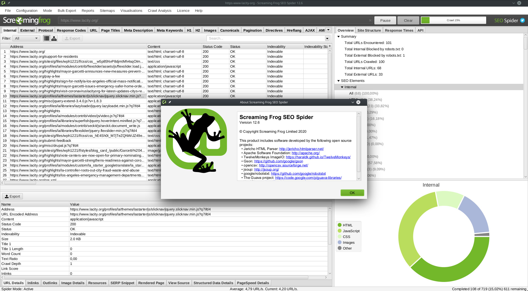Collapse the Internal tree node
Viewport: 528px width, 291px height.
342,87
